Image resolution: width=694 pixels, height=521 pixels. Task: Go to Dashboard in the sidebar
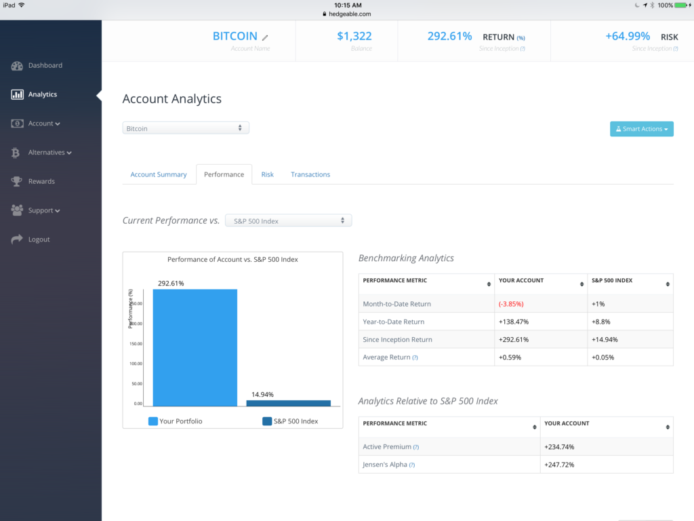pos(45,66)
